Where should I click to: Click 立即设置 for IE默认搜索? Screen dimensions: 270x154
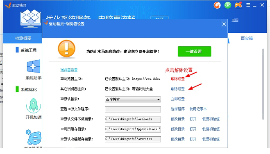177,99
